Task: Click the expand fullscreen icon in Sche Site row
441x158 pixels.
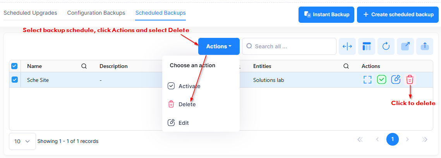Action: point(367,80)
